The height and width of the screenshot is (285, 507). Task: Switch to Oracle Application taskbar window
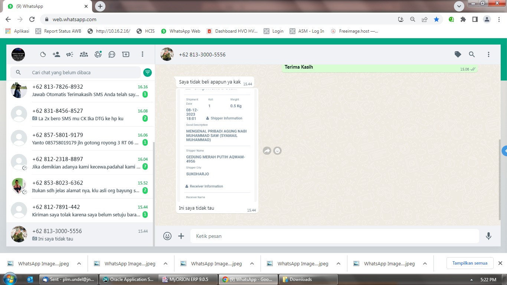[x=128, y=279]
